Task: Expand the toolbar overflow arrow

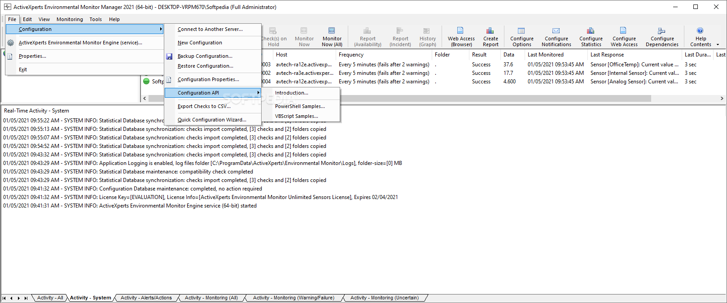Action: click(718, 44)
